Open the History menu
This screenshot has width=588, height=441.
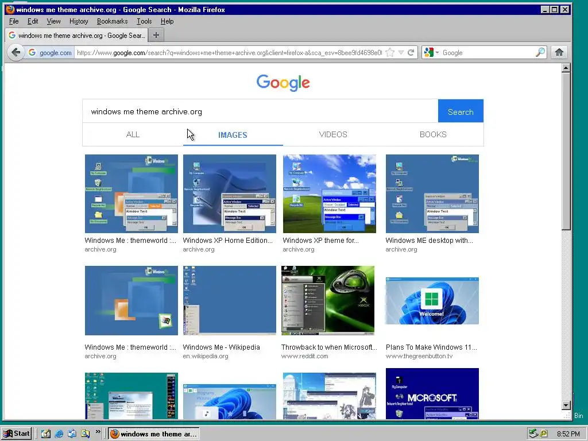[79, 21]
